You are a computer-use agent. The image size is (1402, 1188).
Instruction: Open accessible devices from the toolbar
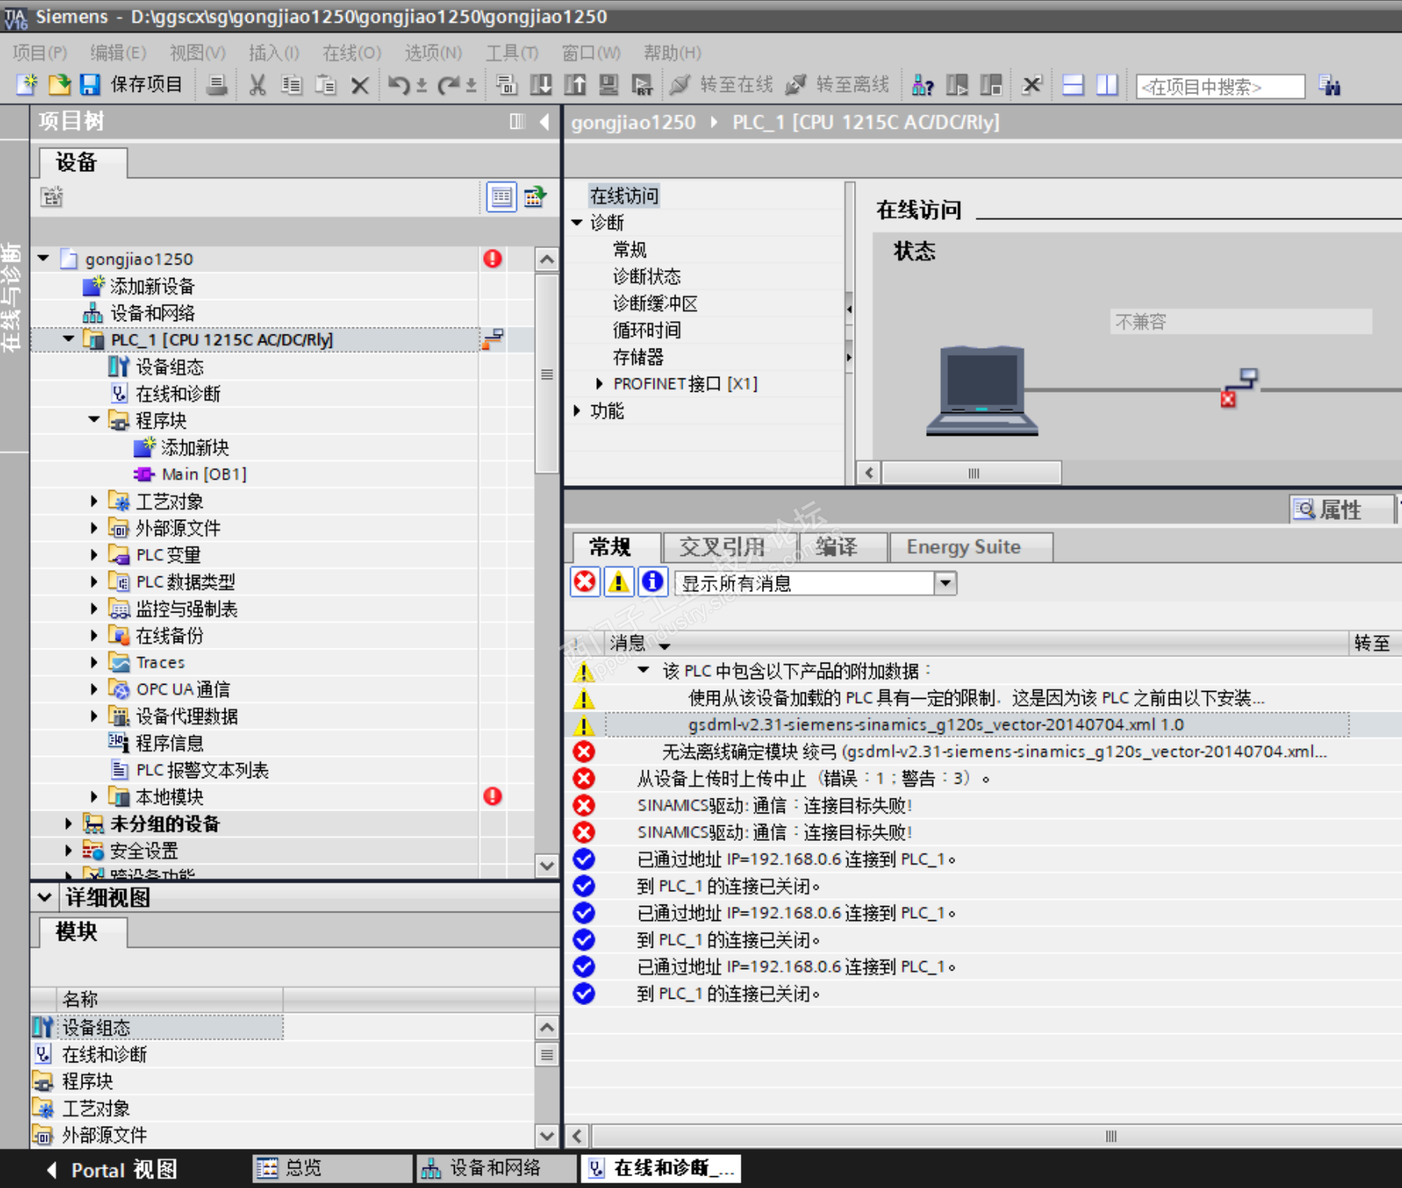(x=923, y=85)
